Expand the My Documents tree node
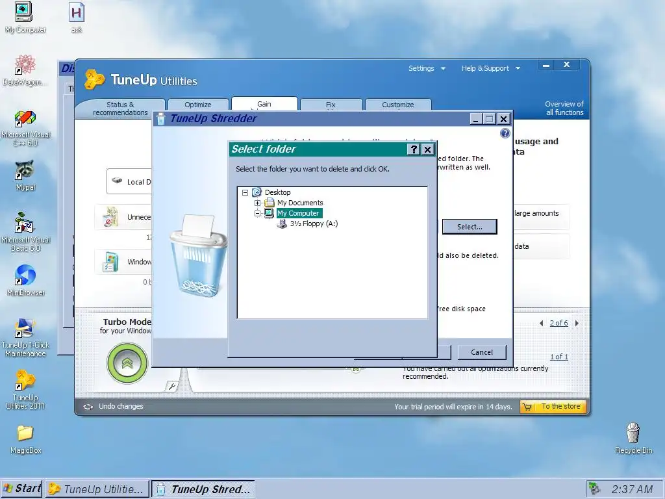Viewport: 665px width, 499px height. click(x=257, y=203)
